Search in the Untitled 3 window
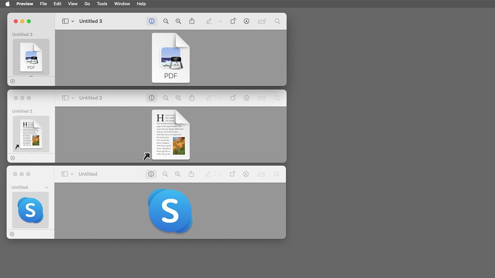This screenshot has height=278, width=495. [x=278, y=21]
